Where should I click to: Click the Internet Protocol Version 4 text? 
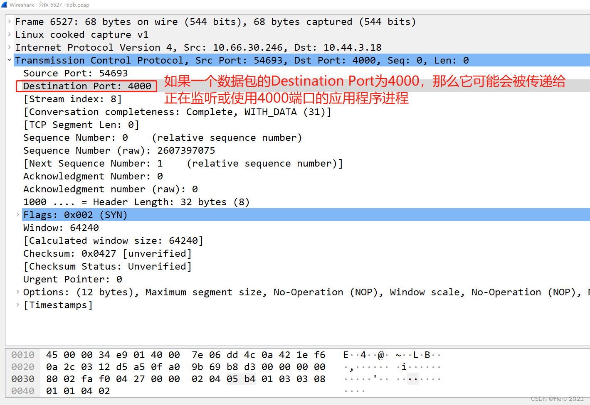198,47
